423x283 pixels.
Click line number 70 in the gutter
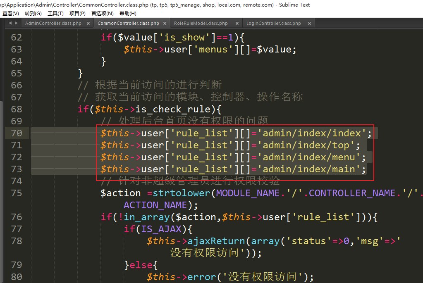[x=17, y=133]
